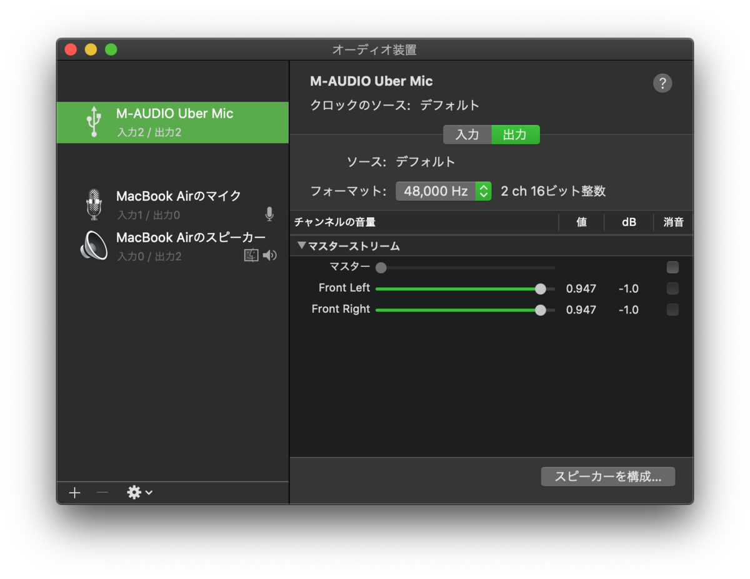Click the Front Right value 0.947
The image size is (750, 579).
click(581, 310)
